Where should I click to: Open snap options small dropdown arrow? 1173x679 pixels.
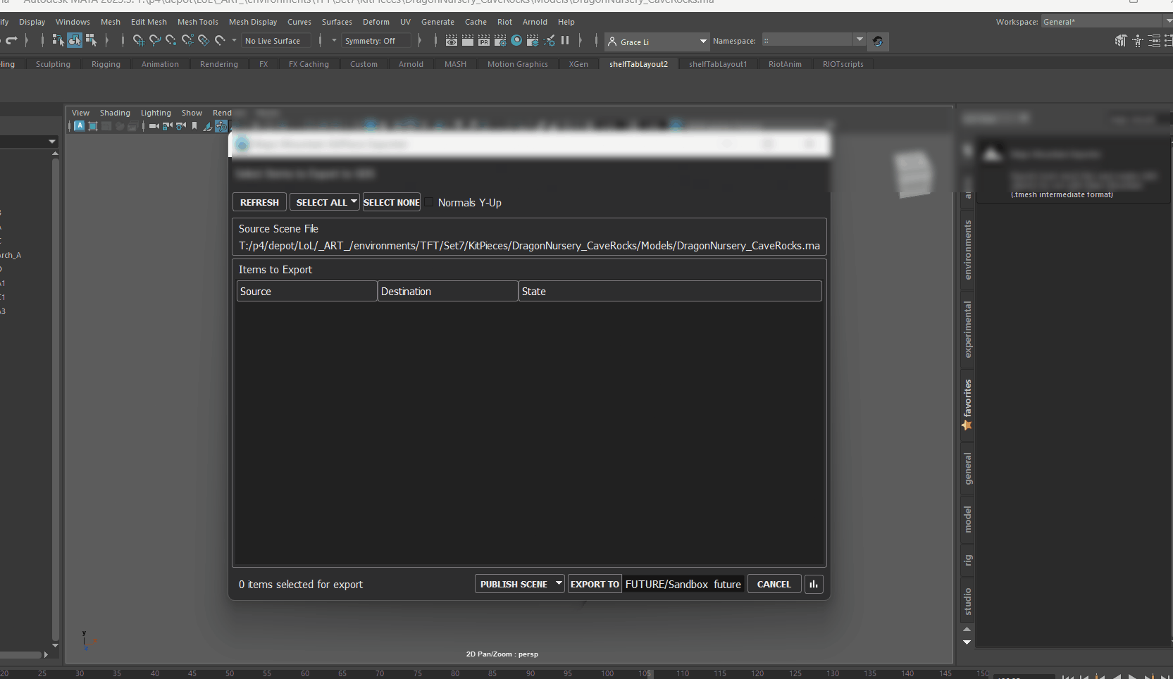235,40
